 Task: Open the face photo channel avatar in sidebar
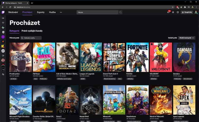tap(3, 60)
